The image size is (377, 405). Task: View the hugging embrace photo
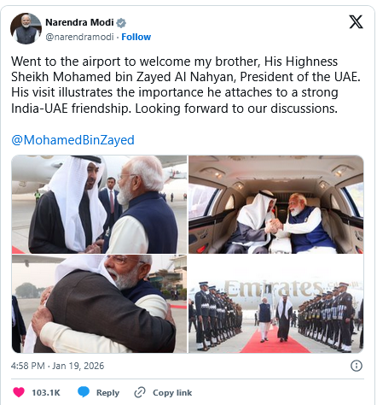(x=99, y=304)
